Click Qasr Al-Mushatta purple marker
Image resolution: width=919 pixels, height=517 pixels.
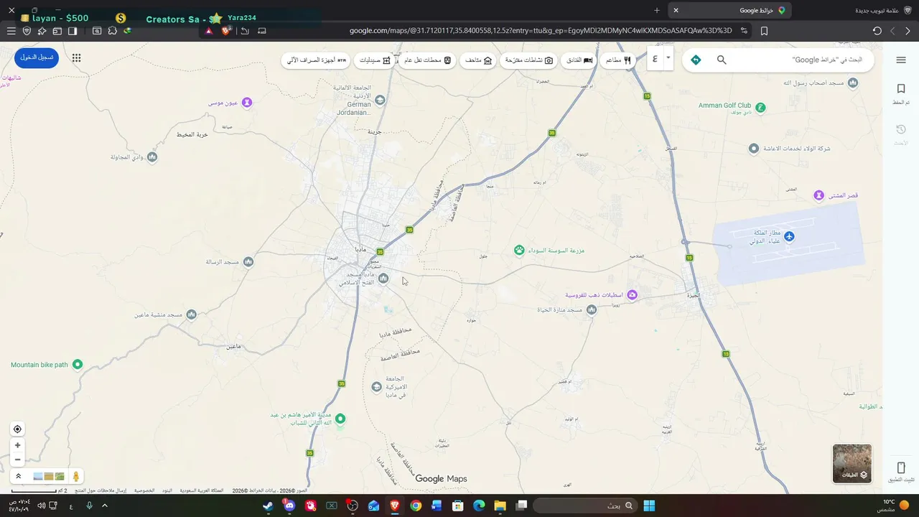(x=818, y=195)
